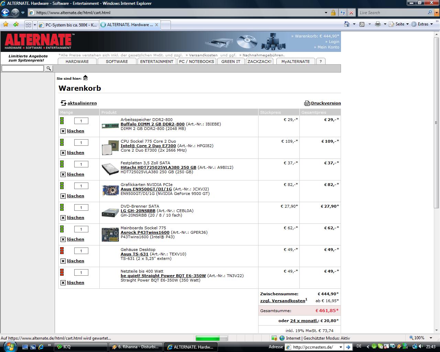Image resolution: width=440 pixels, height=352 pixels.
Task: Click the IE Home icon
Action: coord(347,24)
